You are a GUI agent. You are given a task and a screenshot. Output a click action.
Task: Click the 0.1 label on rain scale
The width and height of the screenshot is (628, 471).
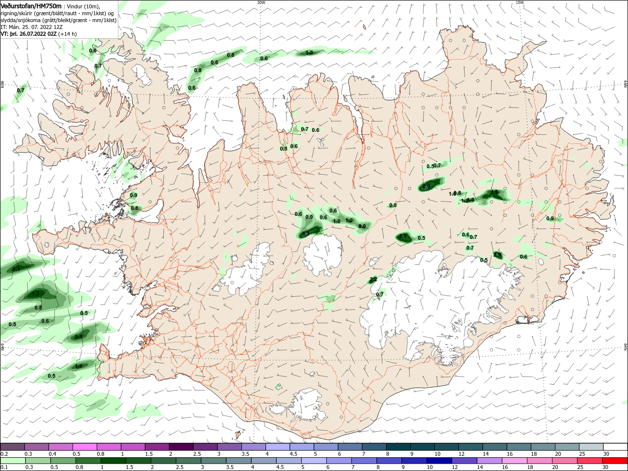coord(4,468)
